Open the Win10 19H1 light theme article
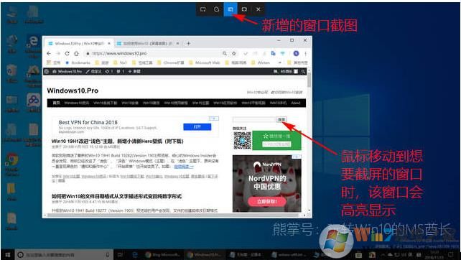Screen dimensions: 461x260 118,141
